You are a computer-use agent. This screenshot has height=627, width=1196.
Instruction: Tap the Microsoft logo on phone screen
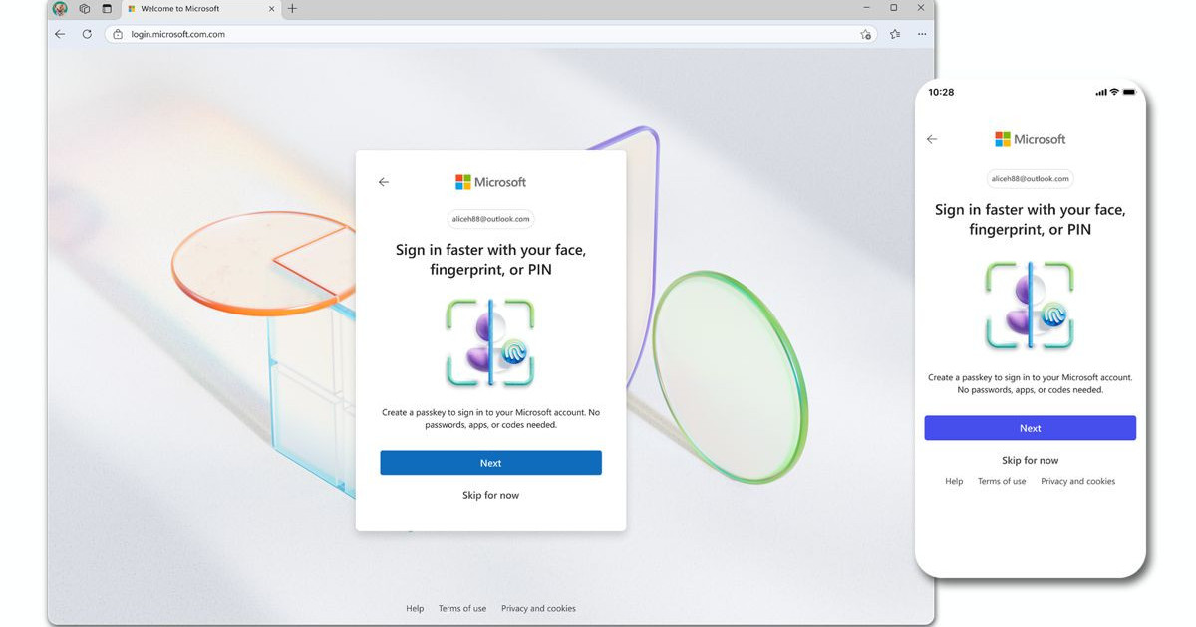1030,139
